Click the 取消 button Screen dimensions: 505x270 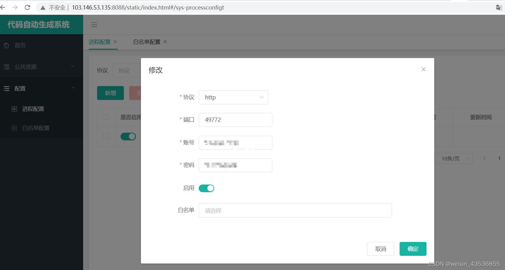380,249
